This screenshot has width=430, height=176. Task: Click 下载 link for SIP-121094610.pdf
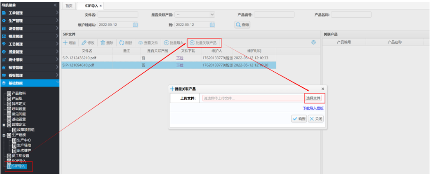point(180,65)
